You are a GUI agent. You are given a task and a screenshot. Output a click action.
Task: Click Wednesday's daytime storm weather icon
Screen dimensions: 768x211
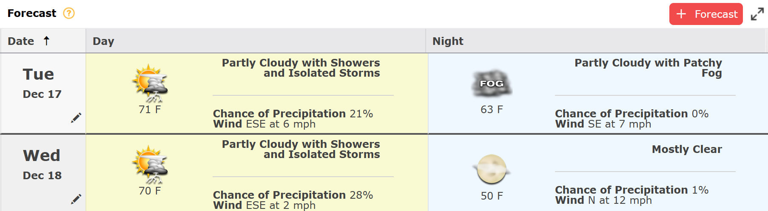pos(150,164)
